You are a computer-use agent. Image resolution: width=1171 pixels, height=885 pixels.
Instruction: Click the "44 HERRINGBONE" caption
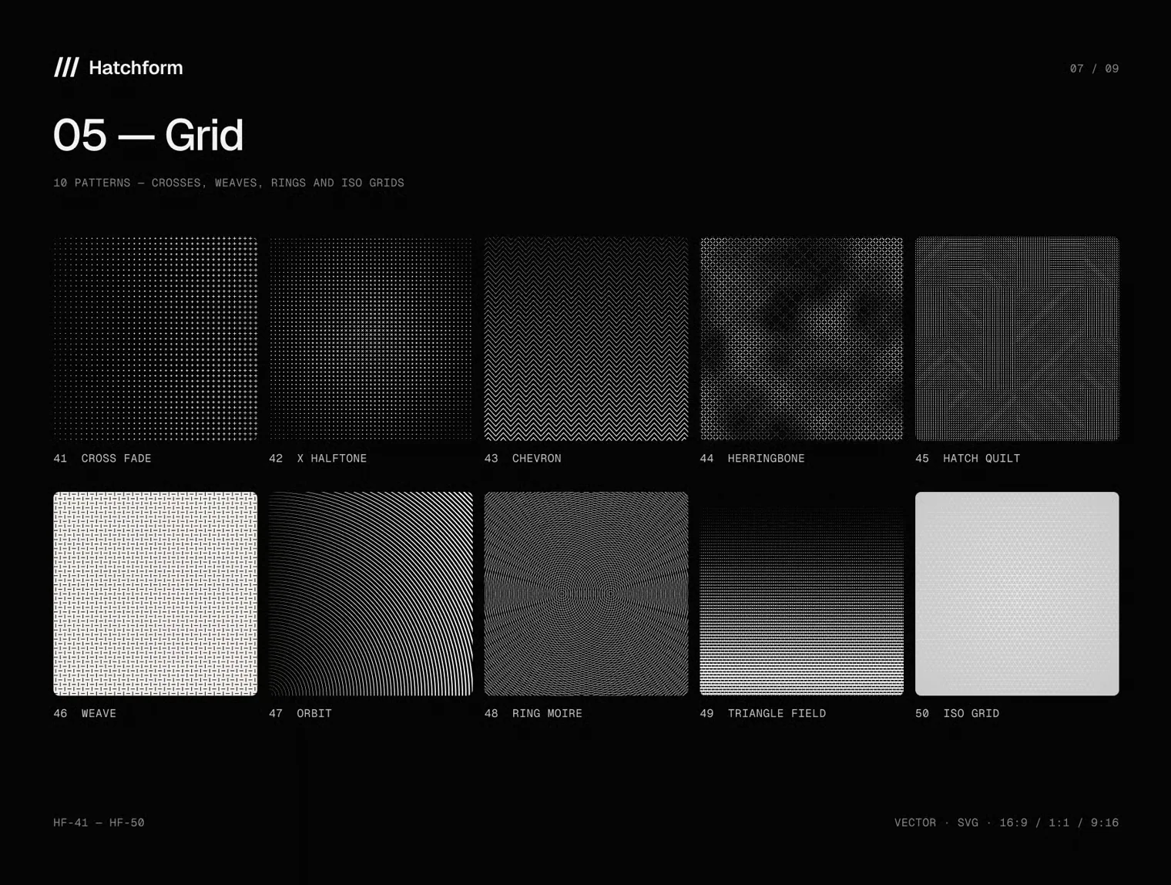point(752,458)
